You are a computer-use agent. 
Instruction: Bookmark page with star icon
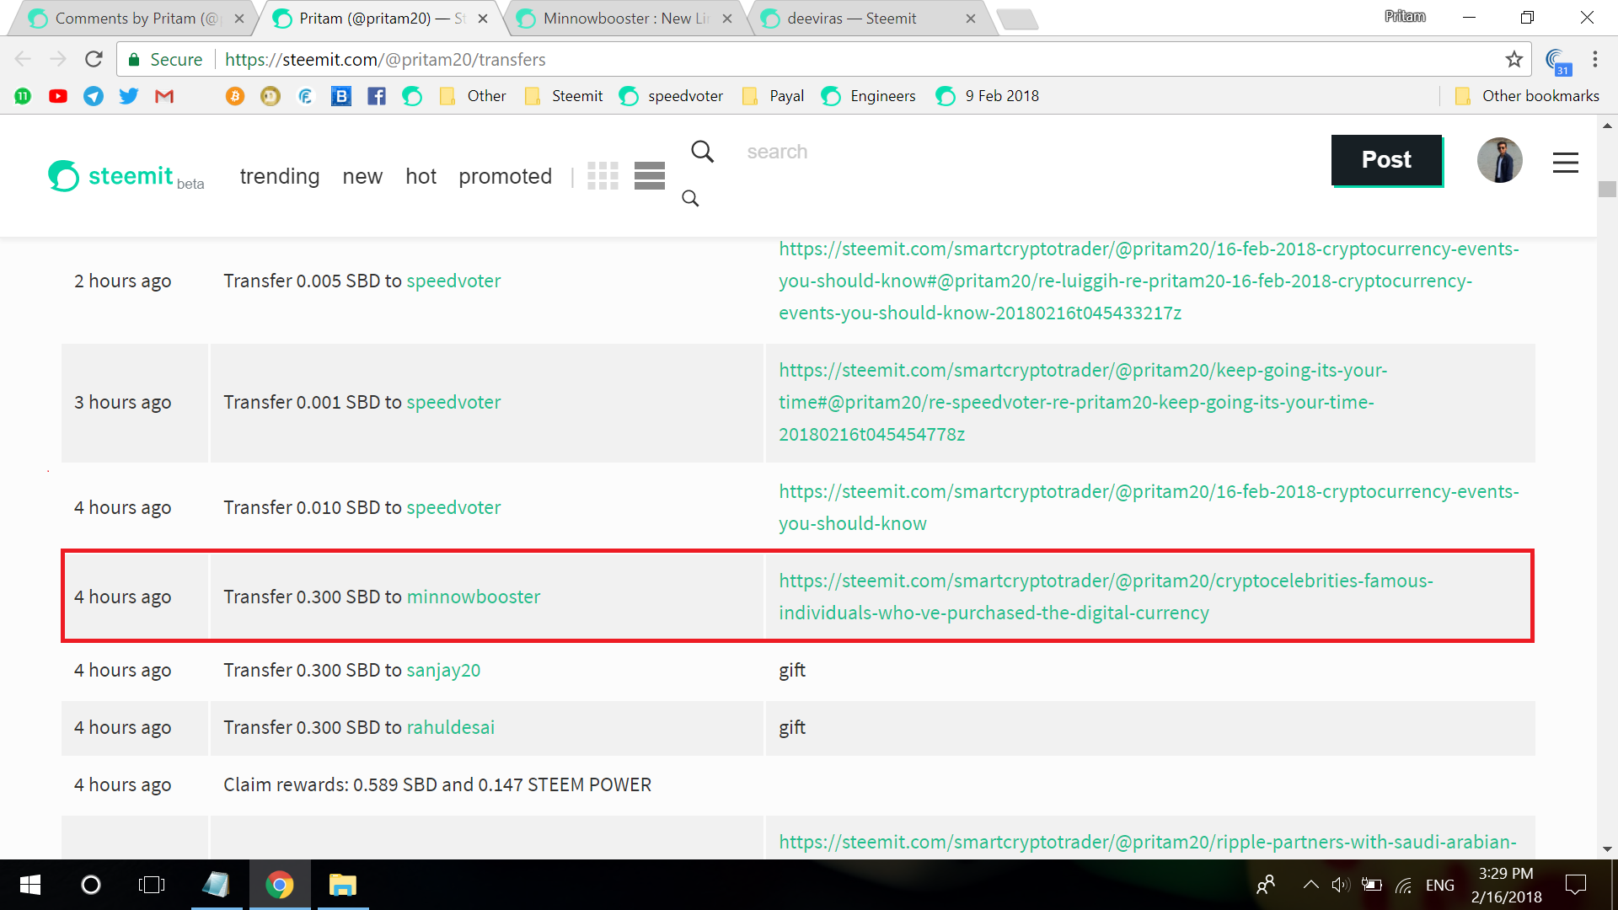[1514, 59]
